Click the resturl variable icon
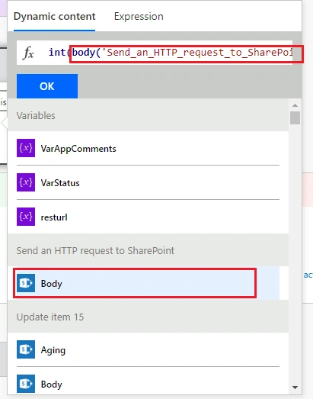The width and height of the screenshot is (313, 399). tap(26, 217)
